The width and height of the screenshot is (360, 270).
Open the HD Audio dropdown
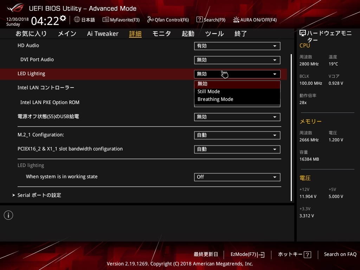coord(237,46)
